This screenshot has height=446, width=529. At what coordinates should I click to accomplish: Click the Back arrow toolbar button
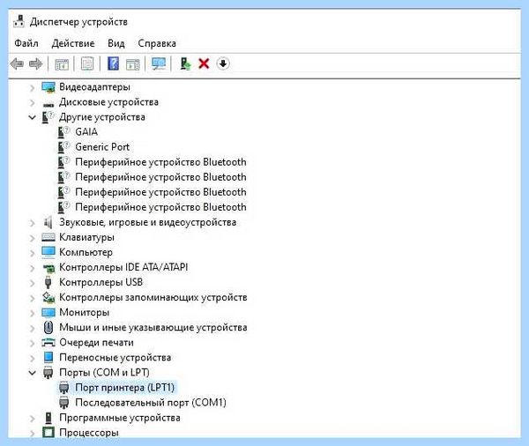pyautogui.click(x=17, y=63)
